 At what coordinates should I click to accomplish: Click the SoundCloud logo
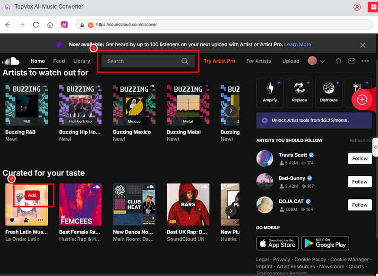click(x=11, y=61)
